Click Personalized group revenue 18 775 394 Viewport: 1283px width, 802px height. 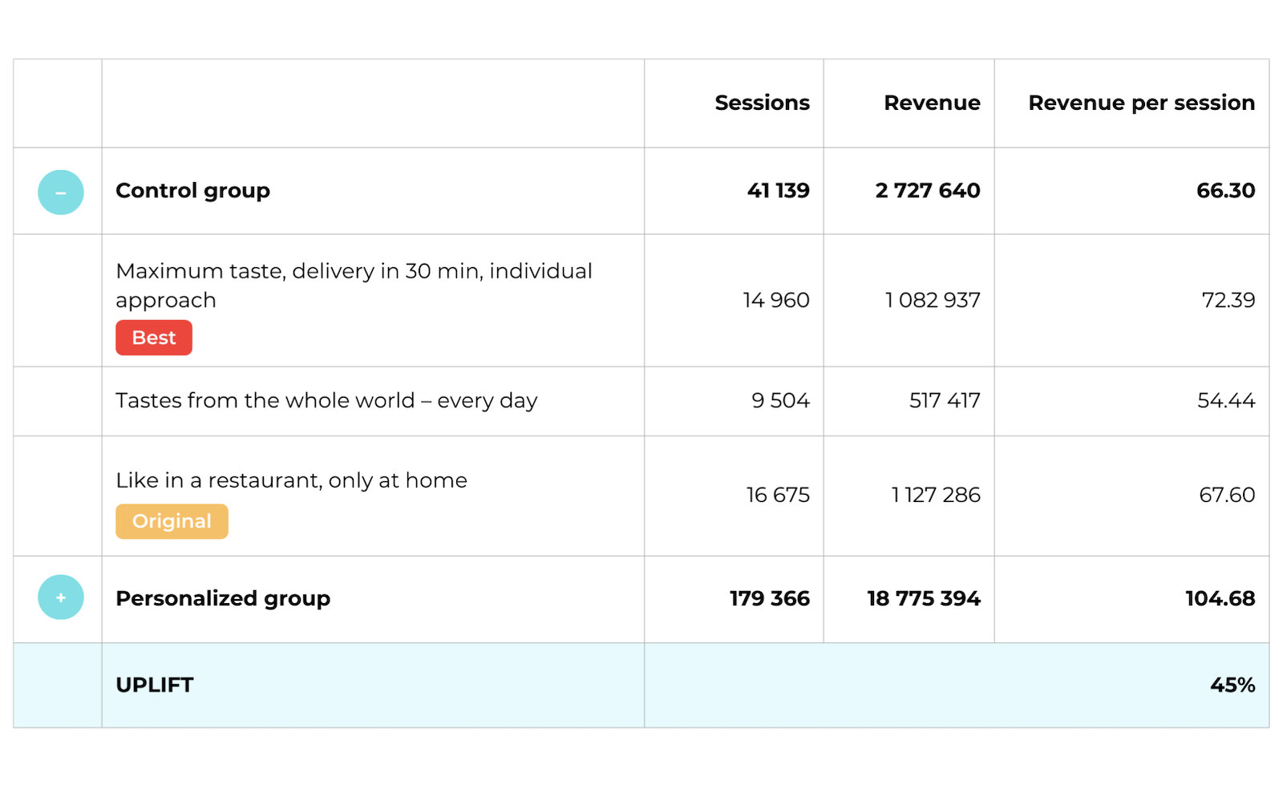click(923, 598)
